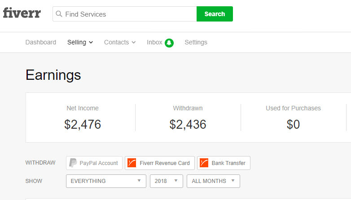
Task: Expand the Selling menu chevron
Action: pos(91,43)
